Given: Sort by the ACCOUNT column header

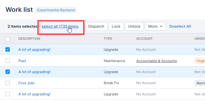Looking at the screenshot, I should 144,39.
